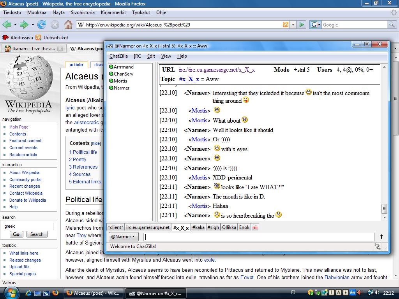Screen dimensions: 399x299
Task: Switch to the #kaka channel tab
Action: pyautogui.click(x=198, y=227)
